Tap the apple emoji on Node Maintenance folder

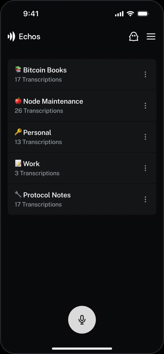pos(18,101)
